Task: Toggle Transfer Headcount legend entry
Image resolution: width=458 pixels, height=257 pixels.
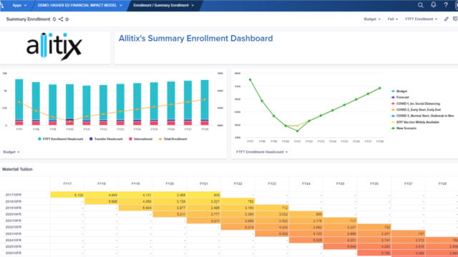Action: click(106, 139)
